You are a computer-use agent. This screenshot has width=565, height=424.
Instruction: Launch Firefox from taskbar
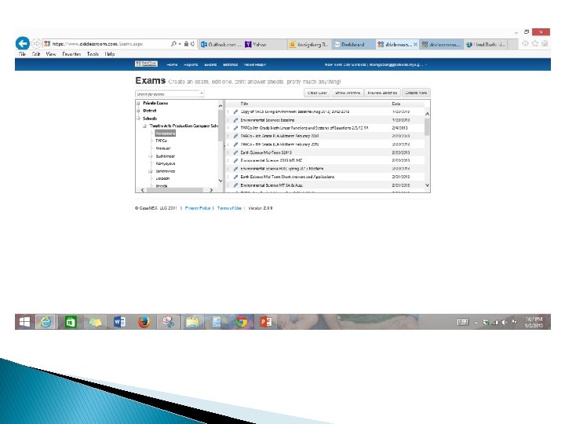pos(144,322)
